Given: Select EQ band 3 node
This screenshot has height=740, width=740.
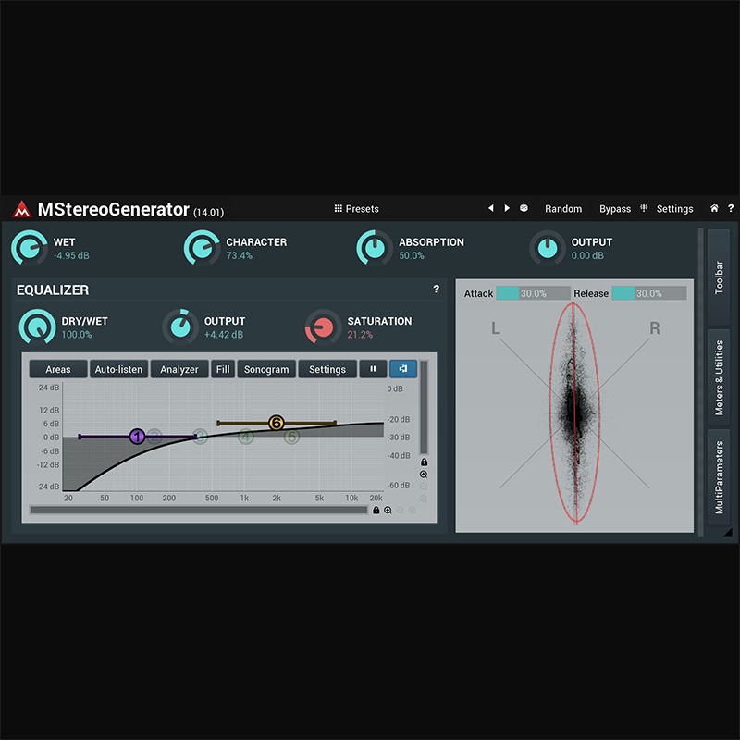Looking at the screenshot, I should (x=200, y=437).
